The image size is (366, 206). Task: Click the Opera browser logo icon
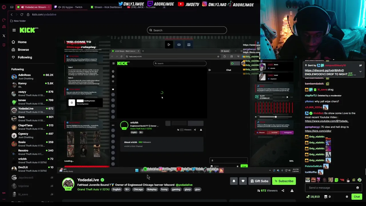4,7
